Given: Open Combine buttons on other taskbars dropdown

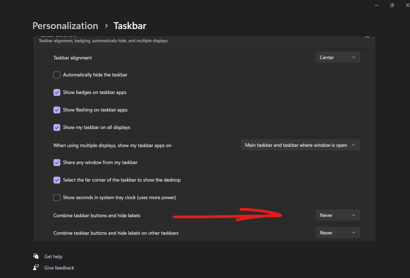Looking at the screenshot, I should pyautogui.click(x=338, y=233).
